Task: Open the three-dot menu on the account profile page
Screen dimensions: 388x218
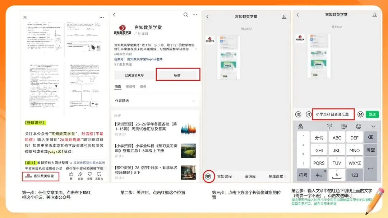Action: coord(195,15)
